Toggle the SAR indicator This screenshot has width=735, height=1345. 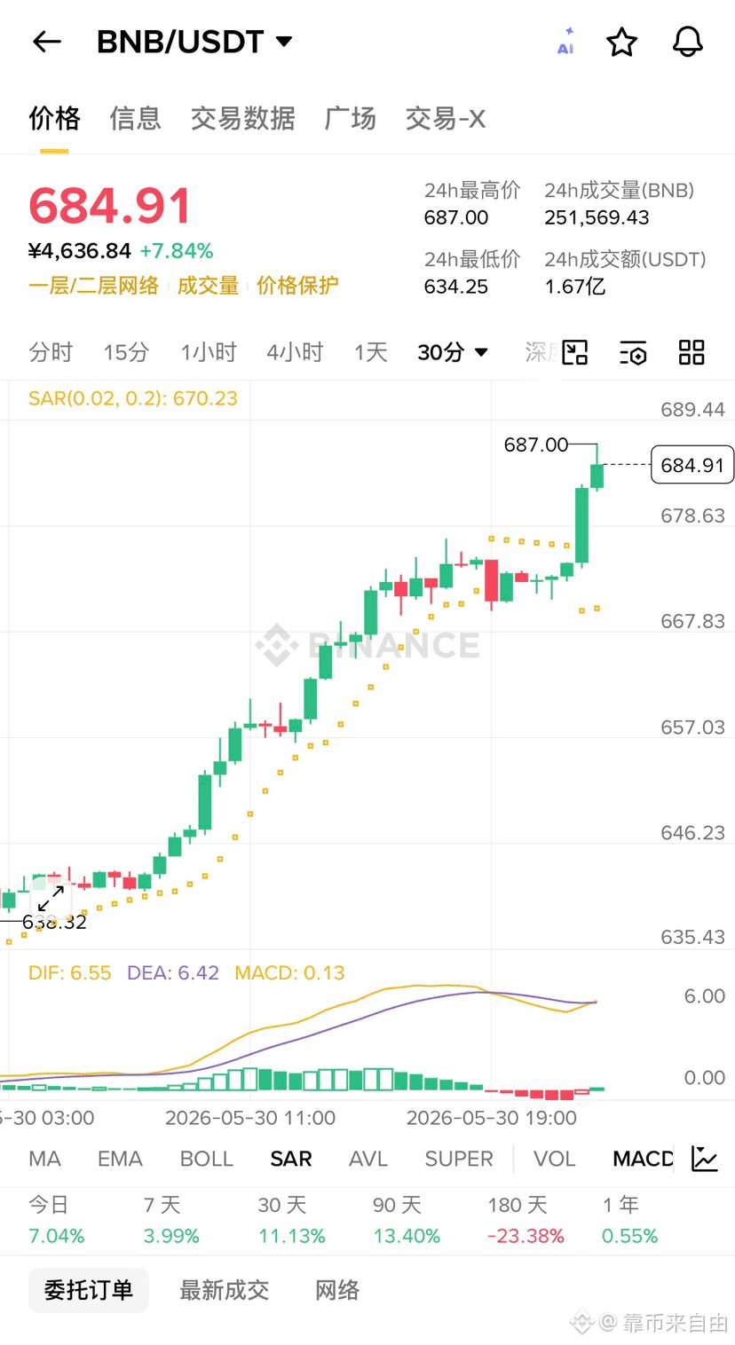[291, 1159]
